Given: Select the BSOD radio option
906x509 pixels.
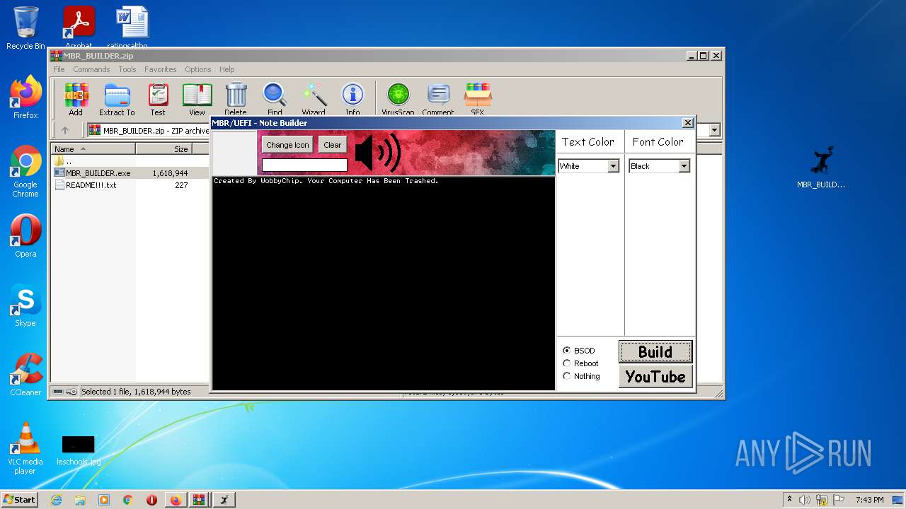Looking at the screenshot, I should [x=566, y=351].
